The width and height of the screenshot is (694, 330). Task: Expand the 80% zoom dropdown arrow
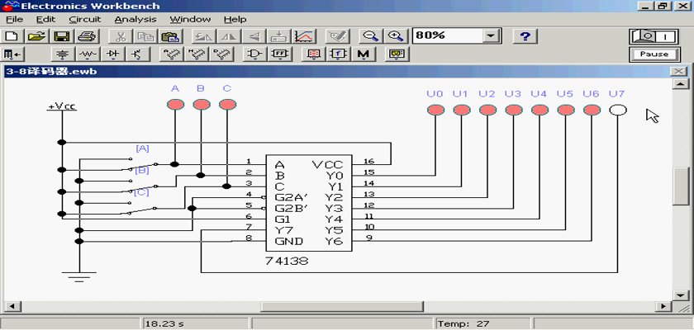[x=490, y=36]
